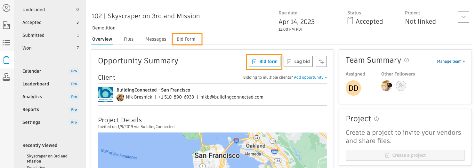Click help icon next to Project heading
This screenshot has height=168, width=476.
pos(376,119)
